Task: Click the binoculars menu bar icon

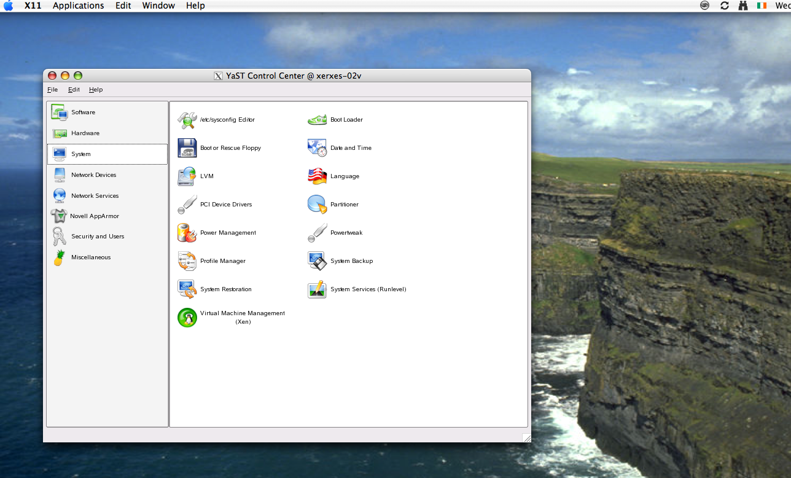Action: pyautogui.click(x=743, y=6)
